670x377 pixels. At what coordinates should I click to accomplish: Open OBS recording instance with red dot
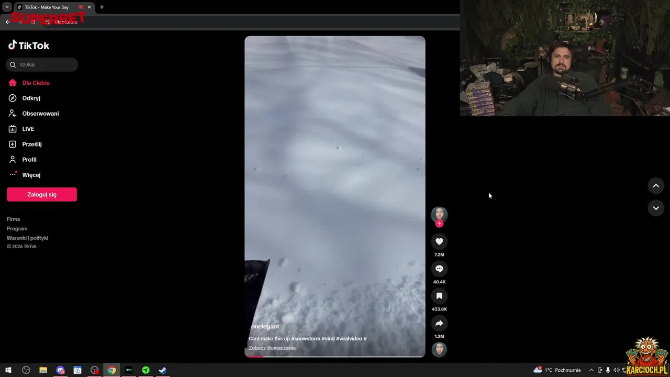(x=94, y=370)
